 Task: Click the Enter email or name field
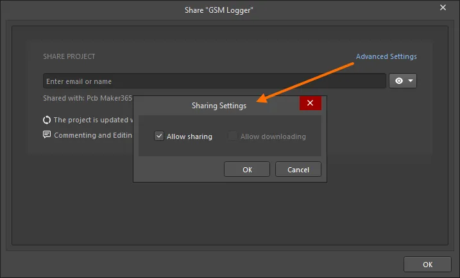(214, 81)
